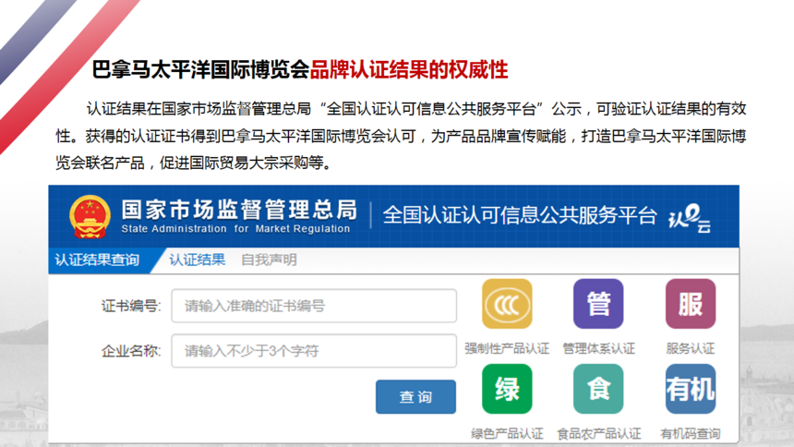
Task: Click the 绿色产品认证 label
Action: point(507,434)
